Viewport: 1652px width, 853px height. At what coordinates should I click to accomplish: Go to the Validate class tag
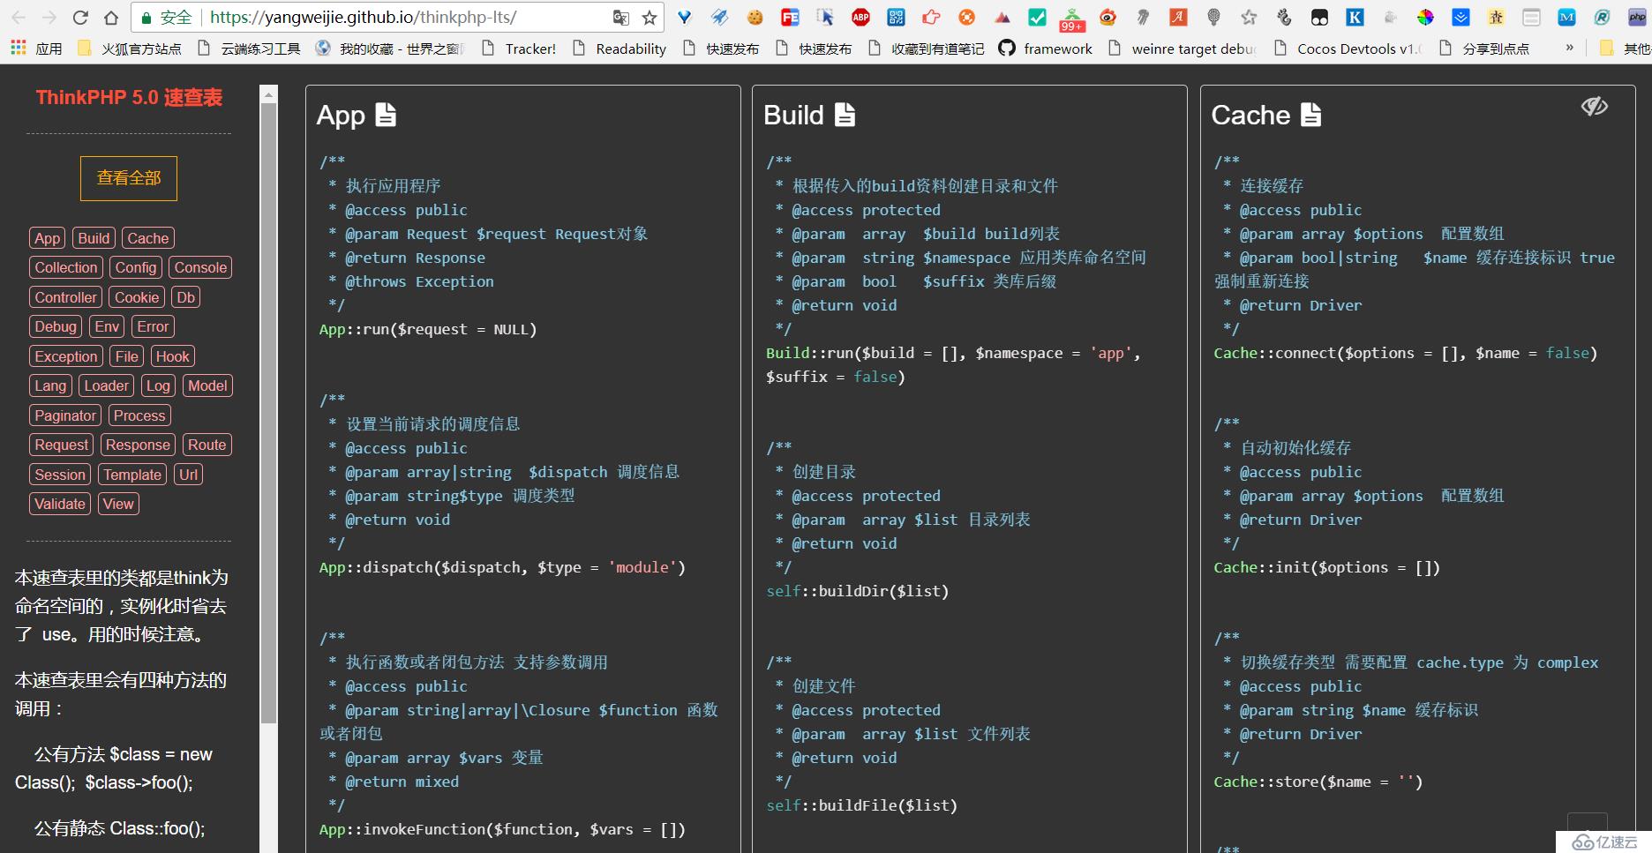(60, 504)
